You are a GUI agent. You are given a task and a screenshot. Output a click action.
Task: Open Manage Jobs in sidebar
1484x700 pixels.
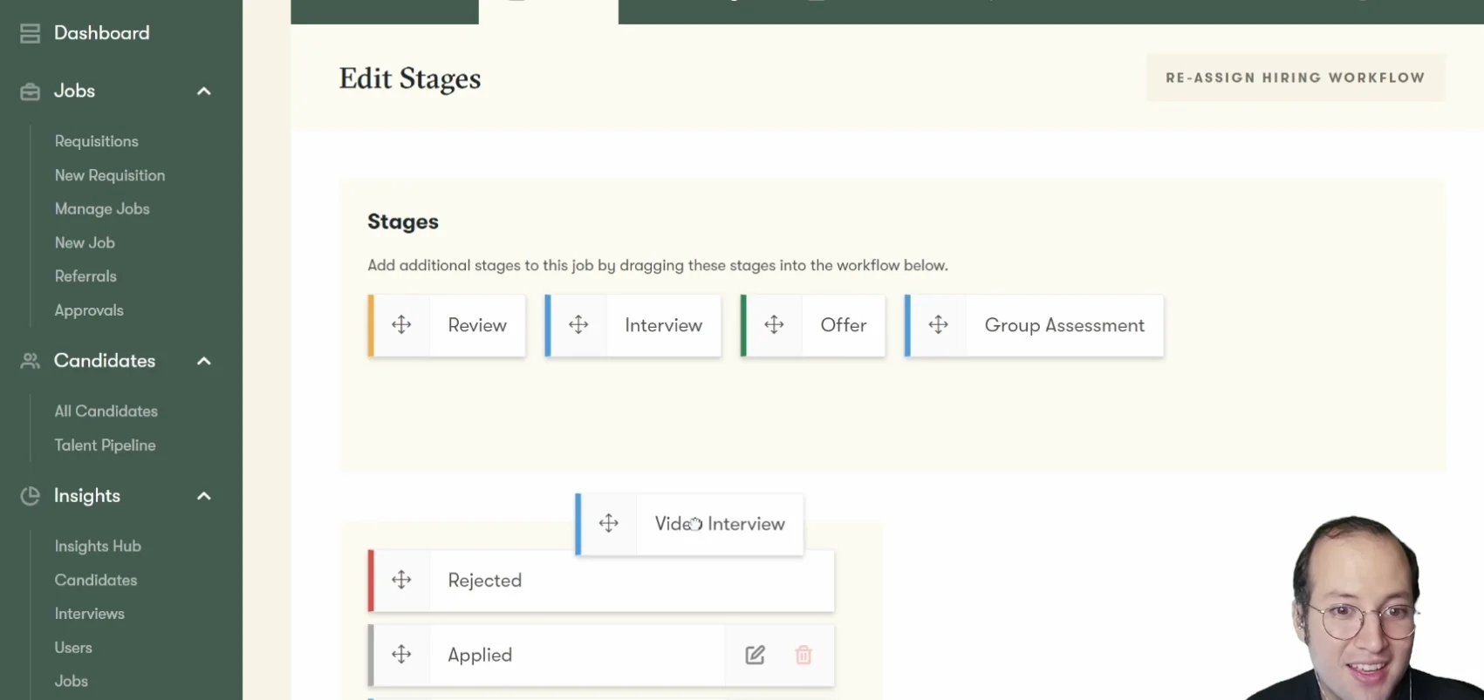pyautogui.click(x=102, y=209)
